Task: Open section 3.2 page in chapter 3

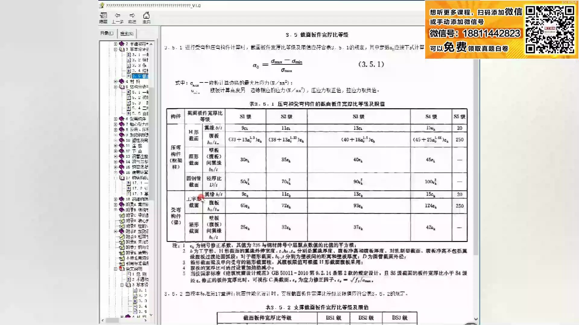Action: (138, 60)
